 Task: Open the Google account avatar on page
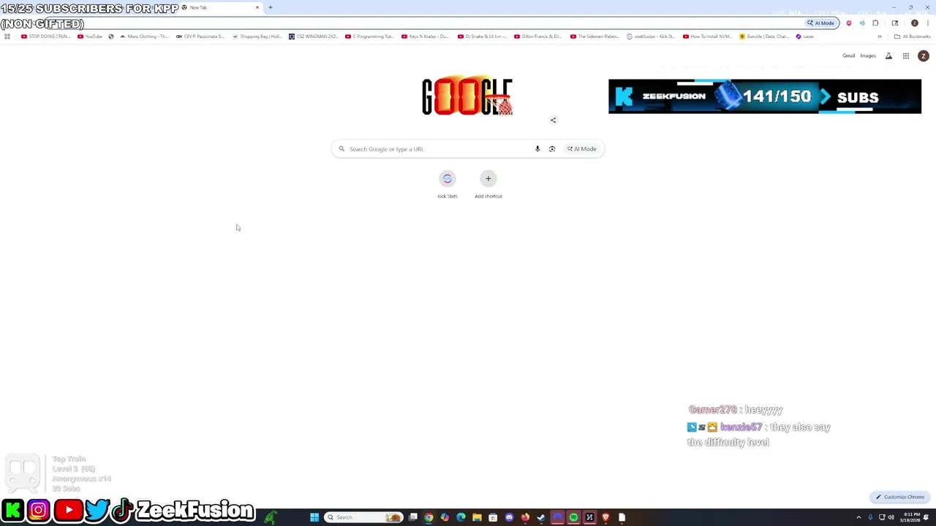tap(923, 56)
